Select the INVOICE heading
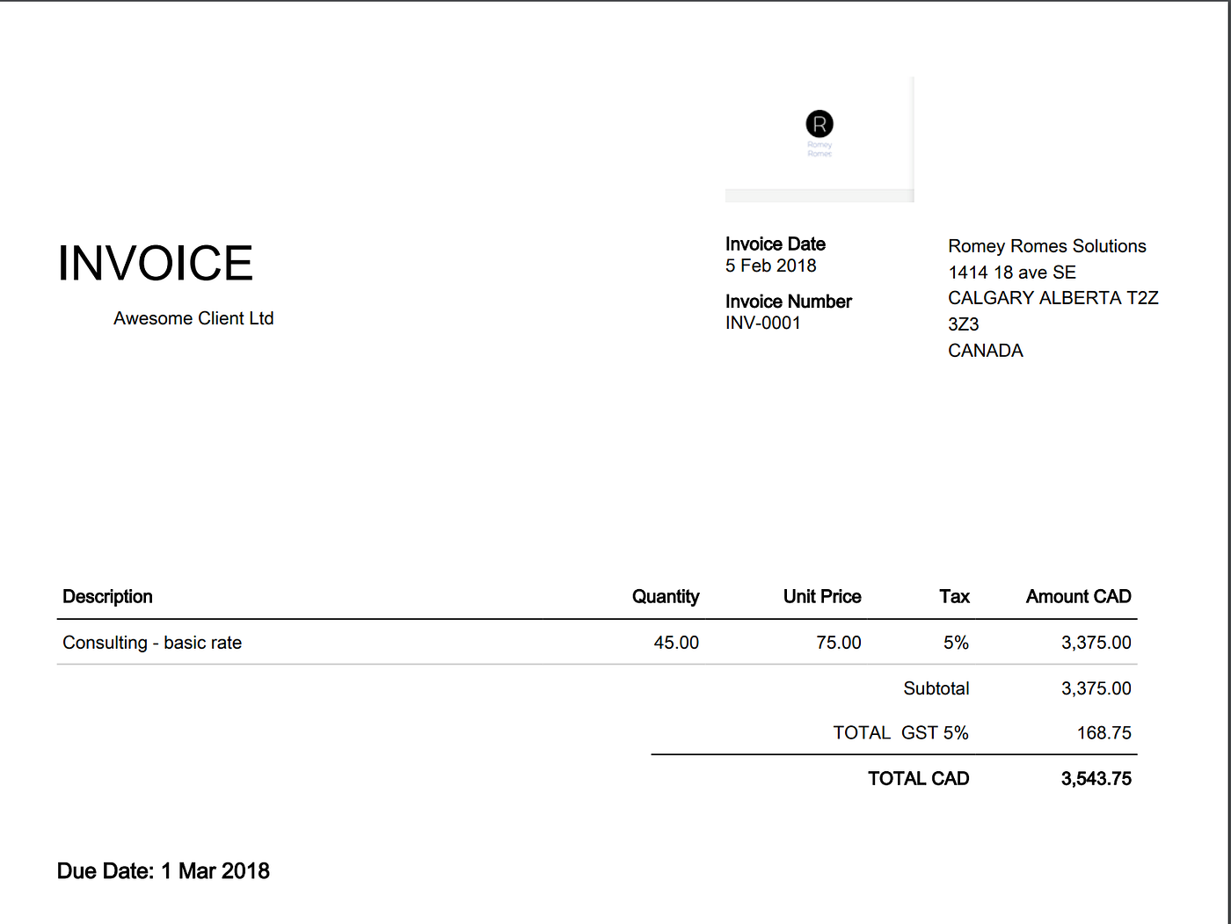Screen dimensions: 1231x924 pos(156,264)
